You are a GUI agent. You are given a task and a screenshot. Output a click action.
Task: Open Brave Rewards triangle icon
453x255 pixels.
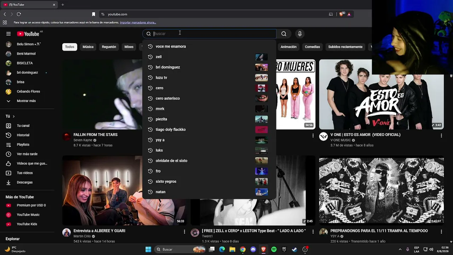click(349, 14)
